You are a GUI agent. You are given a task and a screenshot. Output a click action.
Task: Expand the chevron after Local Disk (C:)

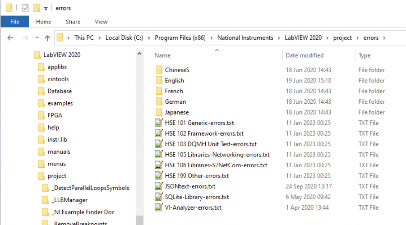(149, 38)
